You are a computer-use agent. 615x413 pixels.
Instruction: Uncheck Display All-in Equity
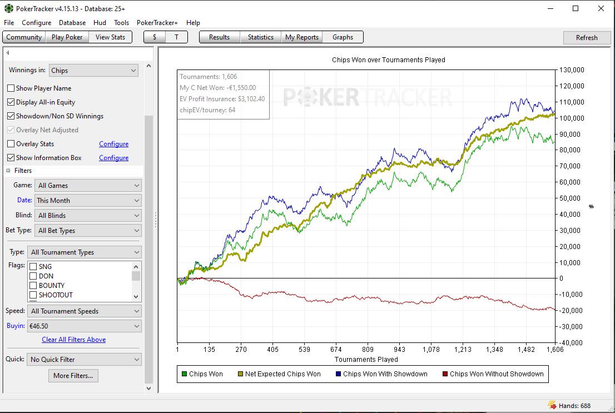point(11,102)
